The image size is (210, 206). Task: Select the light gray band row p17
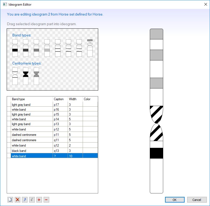[52, 105]
